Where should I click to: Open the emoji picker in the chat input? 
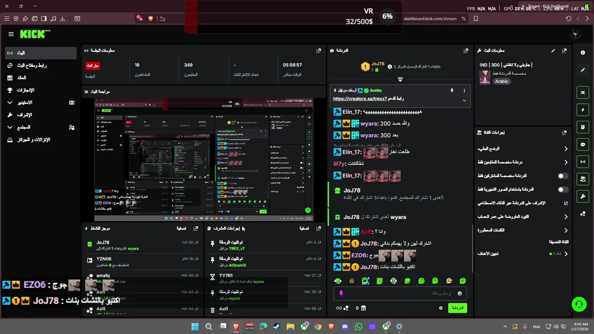click(460, 293)
